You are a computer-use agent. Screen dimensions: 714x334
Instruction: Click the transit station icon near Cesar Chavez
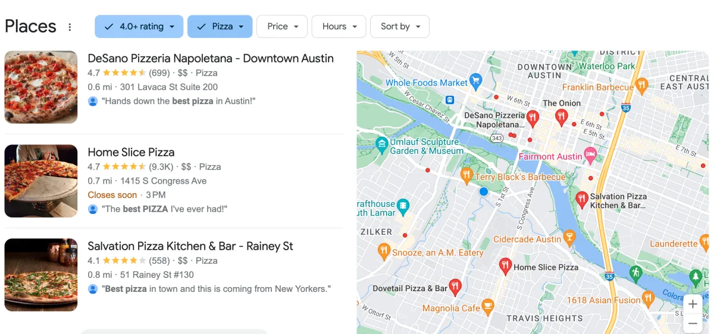[x=451, y=99]
